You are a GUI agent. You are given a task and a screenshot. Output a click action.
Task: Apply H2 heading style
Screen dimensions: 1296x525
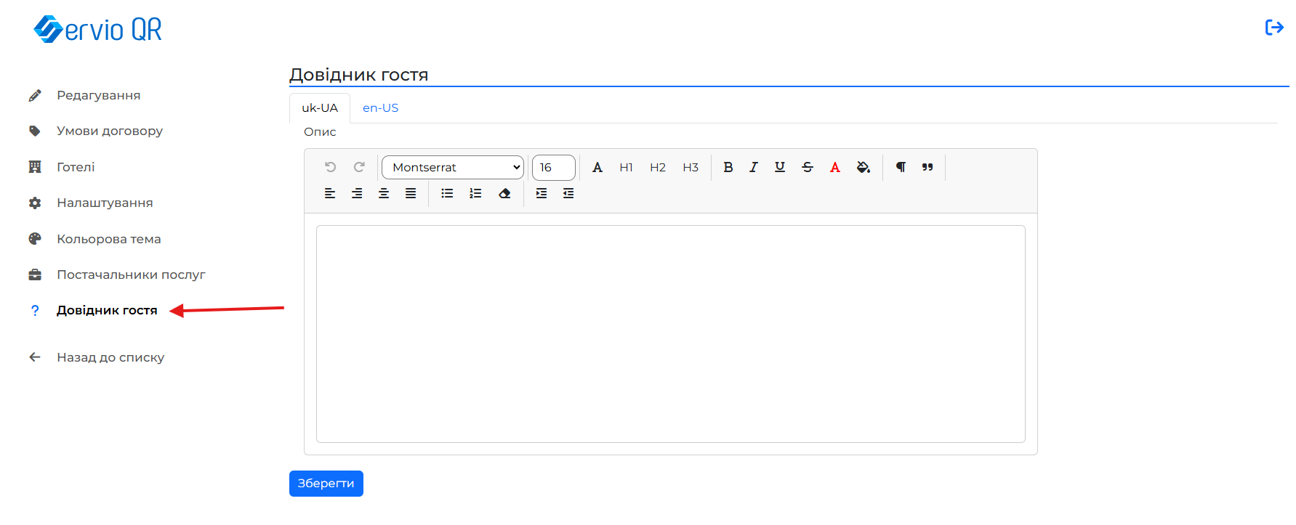[x=658, y=167]
